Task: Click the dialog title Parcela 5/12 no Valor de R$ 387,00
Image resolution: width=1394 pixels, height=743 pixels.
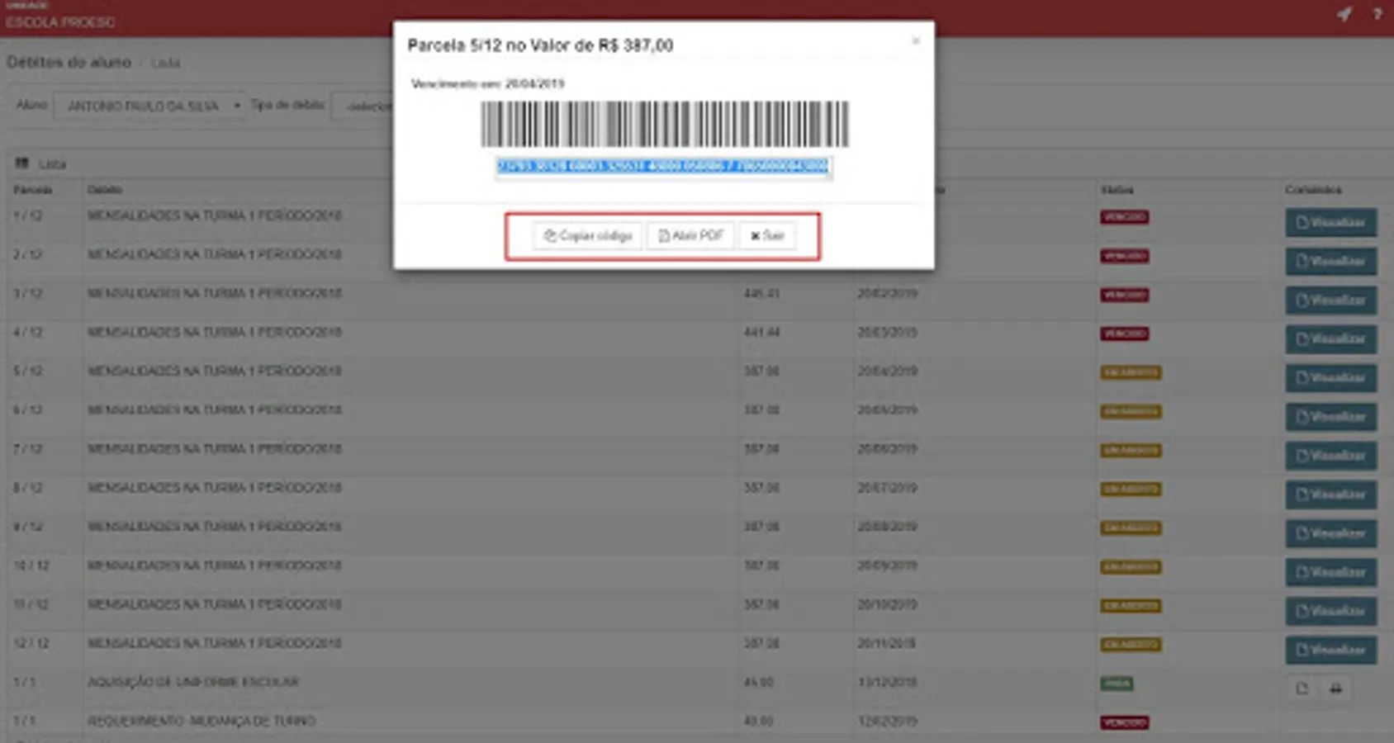Action: (540, 45)
